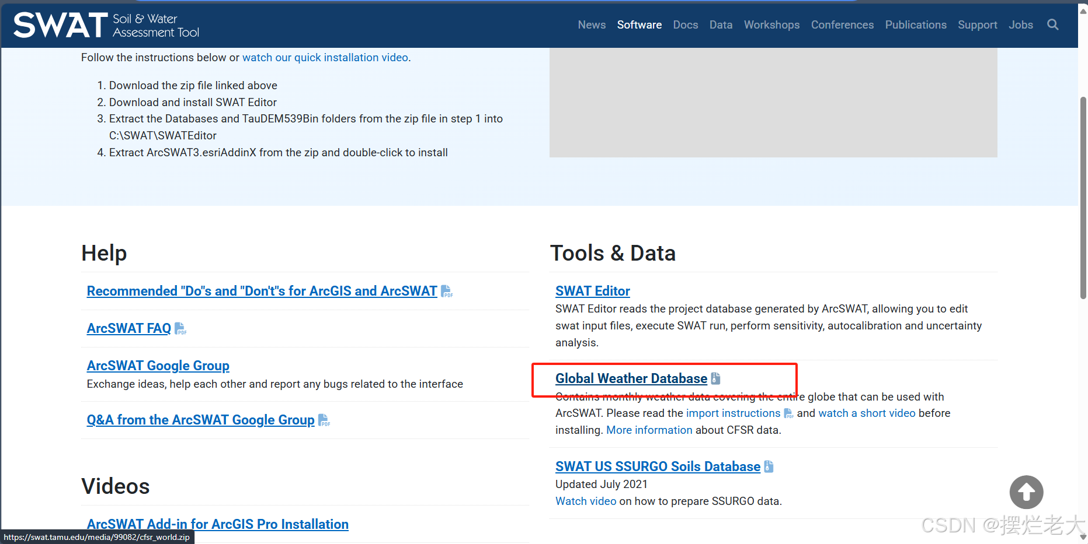Viewport: 1088px width, 544px height.
Task: Click 'watch a short video' link
Action: tap(867, 413)
